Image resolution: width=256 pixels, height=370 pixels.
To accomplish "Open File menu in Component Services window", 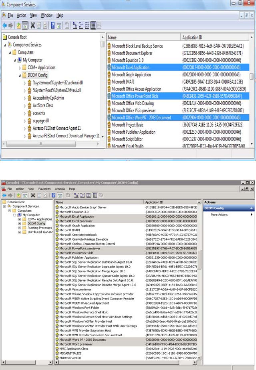I will (x=10, y=15).
